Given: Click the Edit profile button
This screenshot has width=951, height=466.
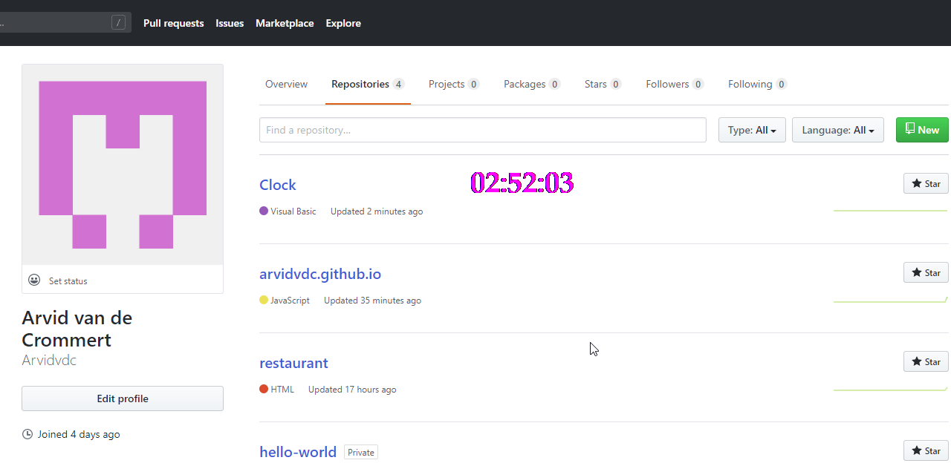Looking at the screenshot, I should coord(122,398).
